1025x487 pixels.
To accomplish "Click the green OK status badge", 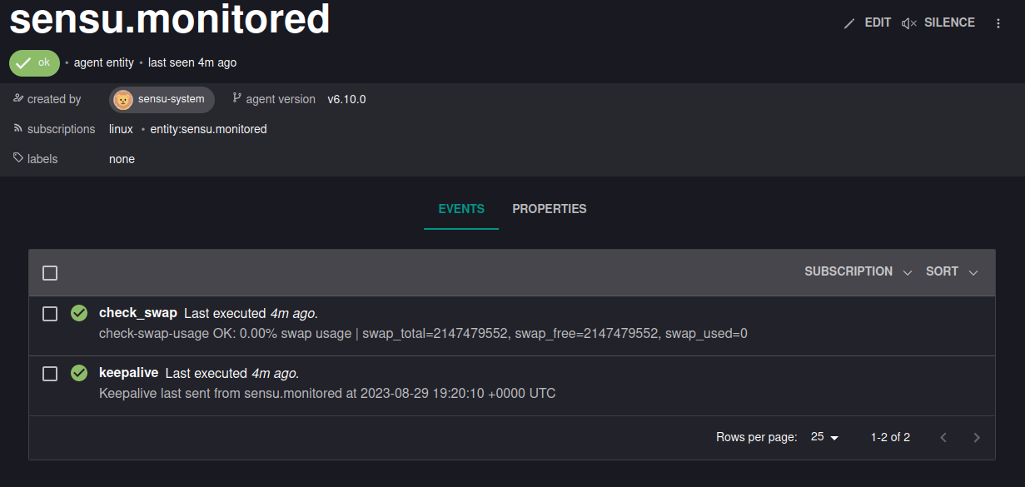I will click(x=35, y=62).
